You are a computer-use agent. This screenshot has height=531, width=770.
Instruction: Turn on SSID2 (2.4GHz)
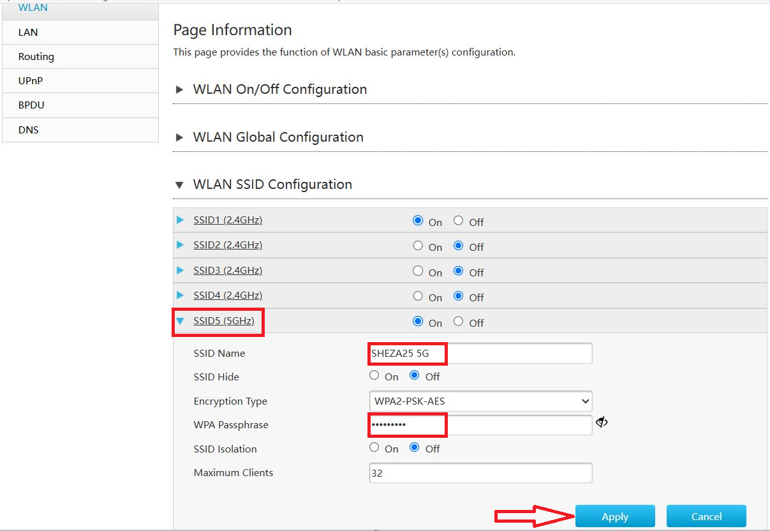pyautogui.click(x=417, y=245)
